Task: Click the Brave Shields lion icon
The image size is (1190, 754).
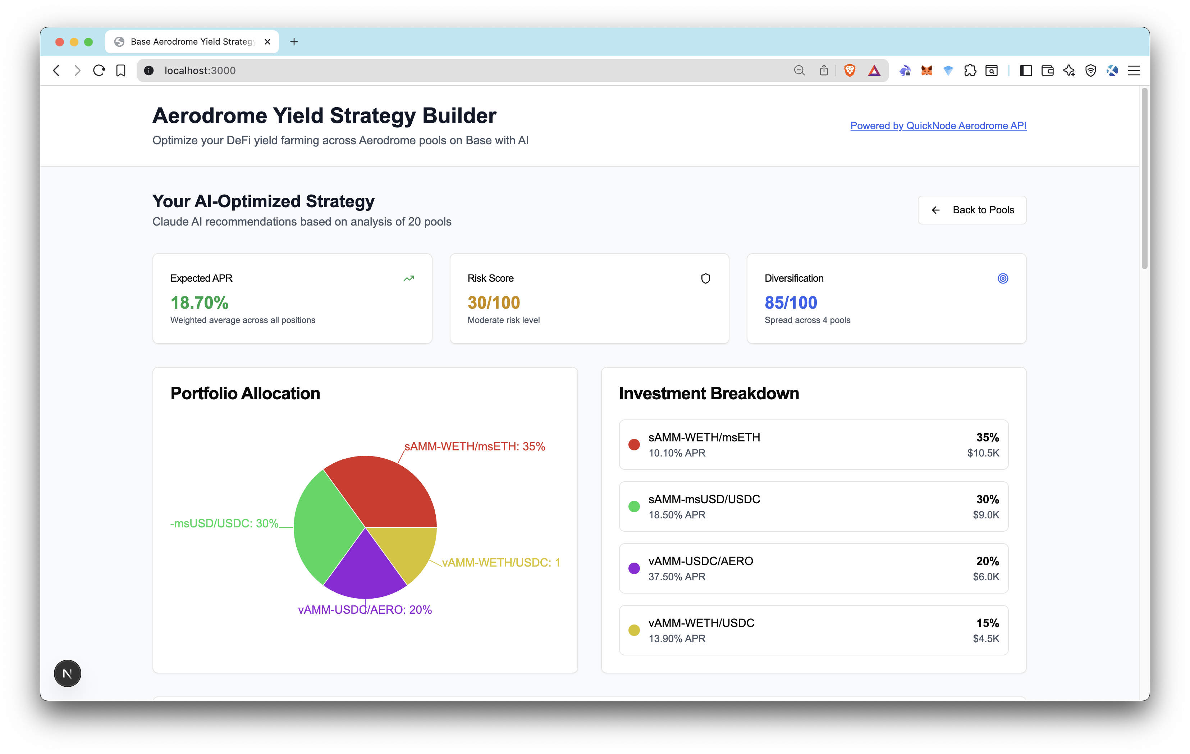Action: click(x=850, y=71)
